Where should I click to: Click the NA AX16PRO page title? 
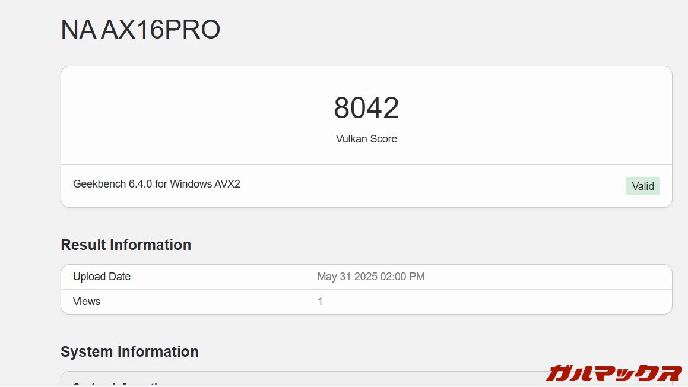(139, 29)
